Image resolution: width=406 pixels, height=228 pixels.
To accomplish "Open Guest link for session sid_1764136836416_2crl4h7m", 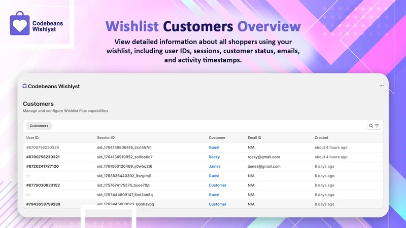I will (x=214, y=147).
